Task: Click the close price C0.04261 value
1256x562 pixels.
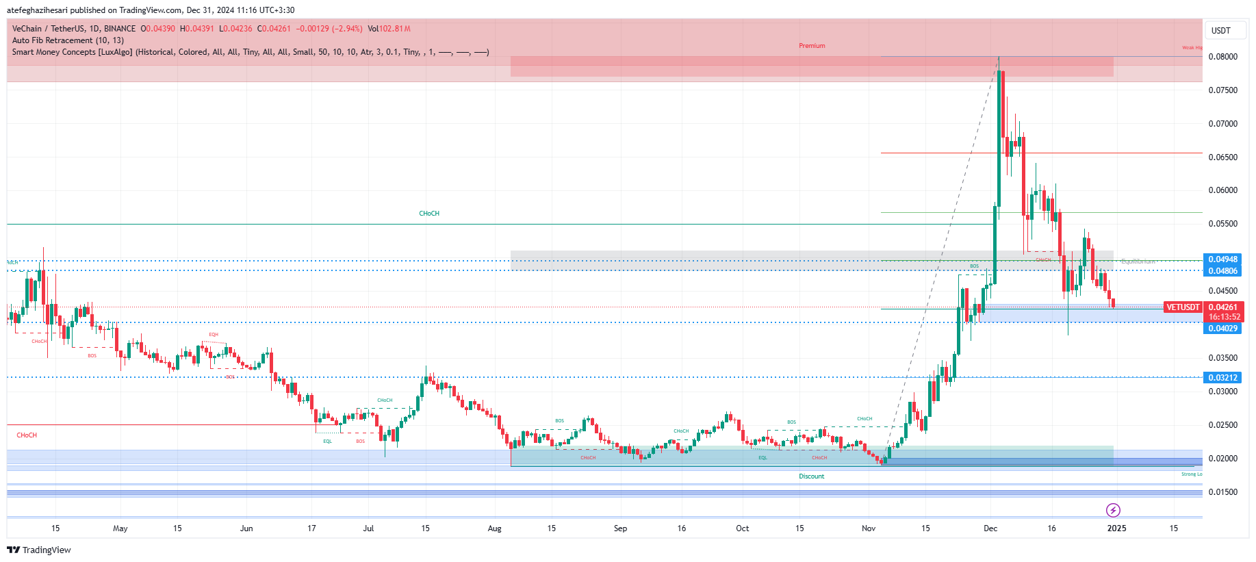Action: (x=274, y=29)
